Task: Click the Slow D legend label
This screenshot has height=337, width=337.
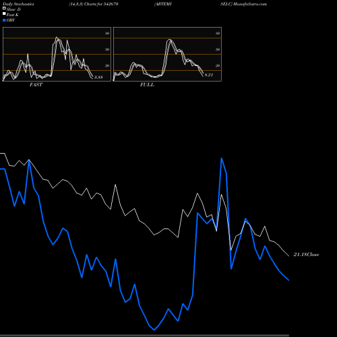Action: point(13,9)
